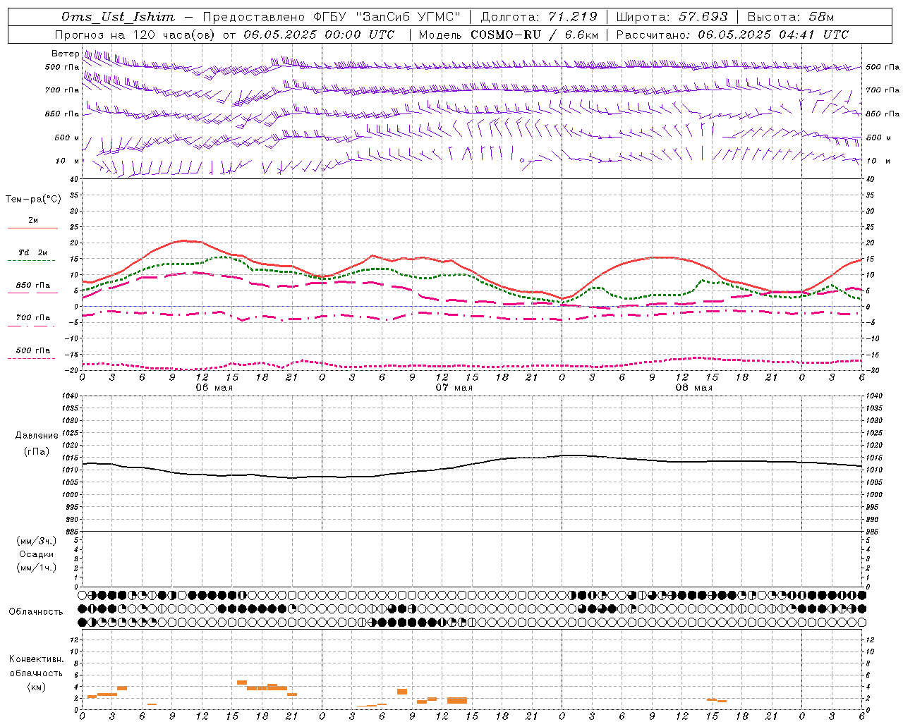Click the Ветер panel label
Viewport: 903px width, 722px height.
65,54
